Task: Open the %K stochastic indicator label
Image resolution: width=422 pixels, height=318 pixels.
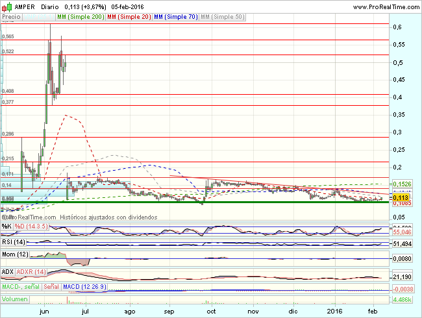Action: click(7, 226)
